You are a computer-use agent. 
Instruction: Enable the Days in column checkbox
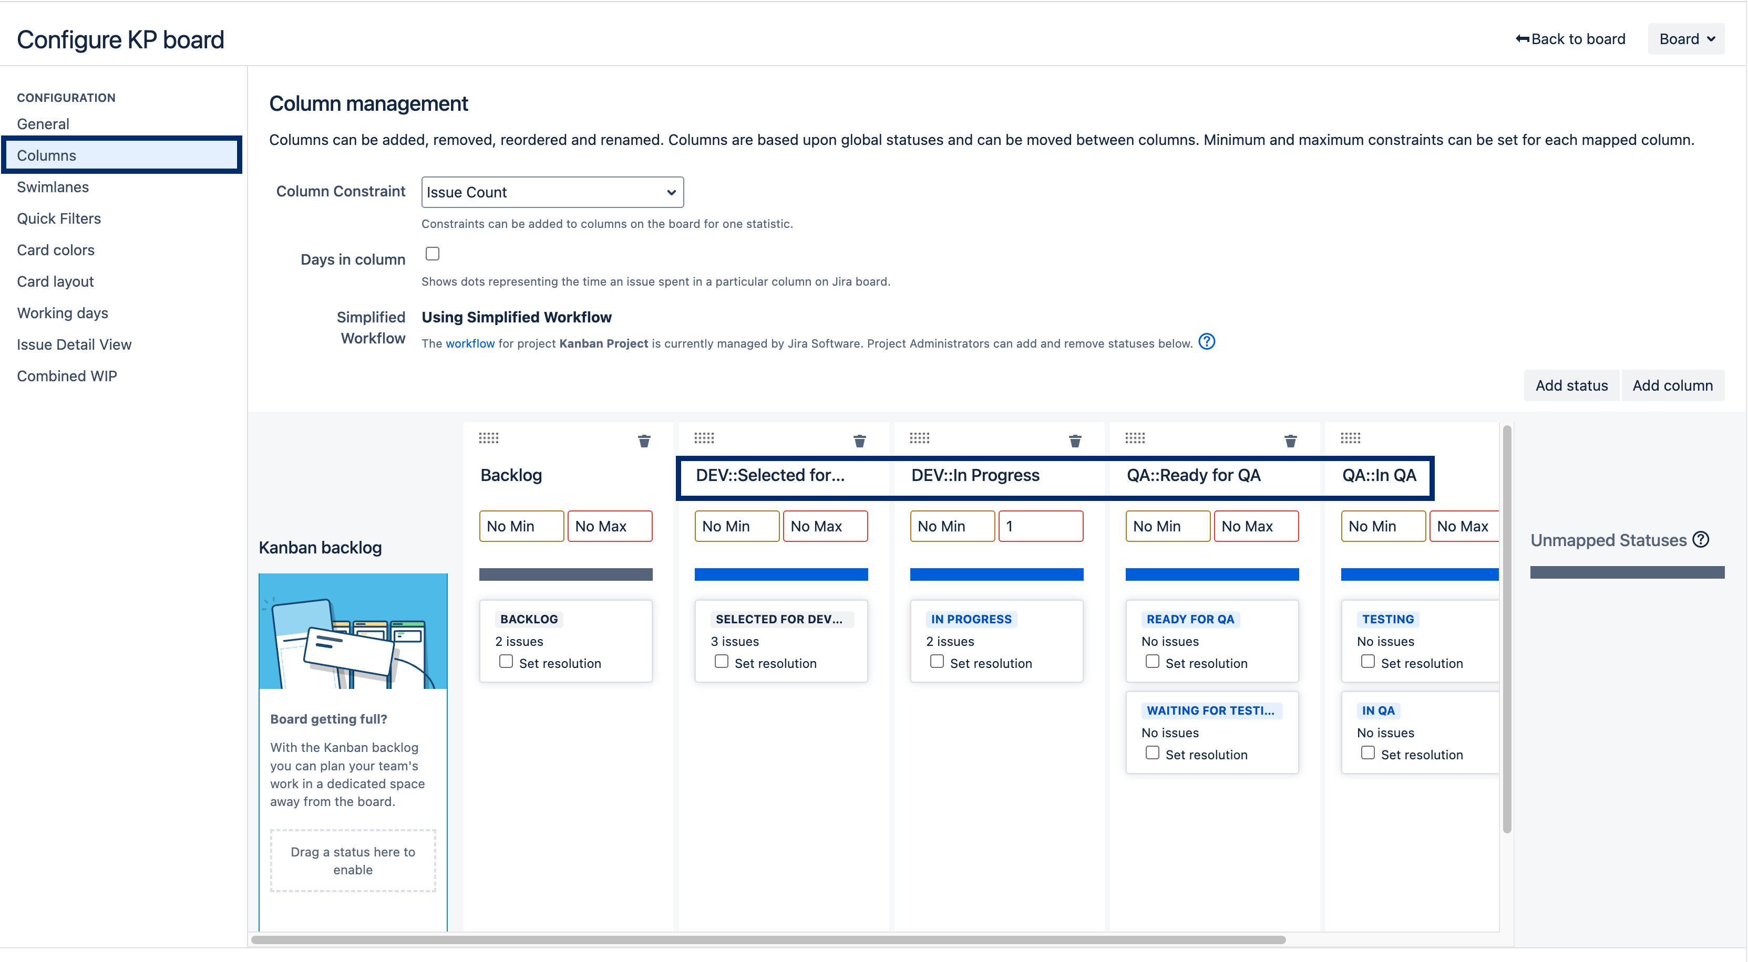432,254
